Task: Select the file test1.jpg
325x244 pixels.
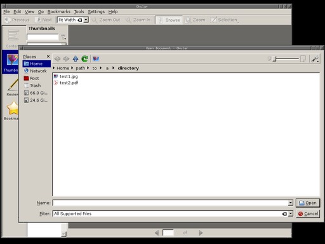Action: (66, 76)
